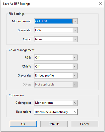Expand the Embed profile Grayscale dropdown
The width and height of the screenshot is (105, 132).
click(x=56, y=75)
